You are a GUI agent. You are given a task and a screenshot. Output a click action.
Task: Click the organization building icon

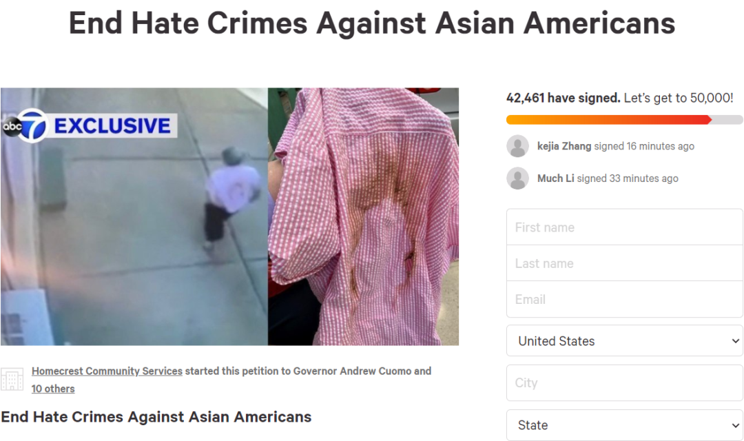[12, 379]
